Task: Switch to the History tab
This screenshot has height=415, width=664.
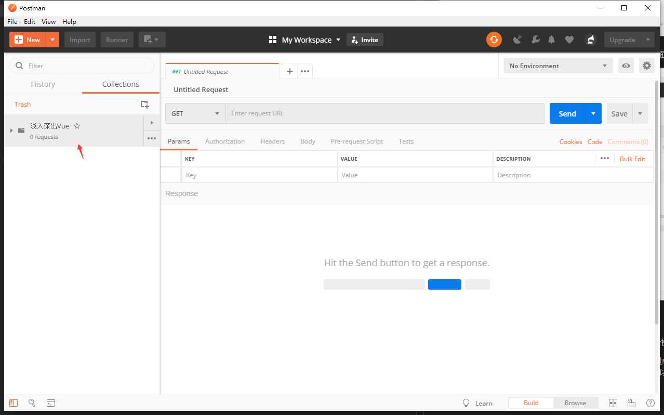Action: tap(43, 84)
